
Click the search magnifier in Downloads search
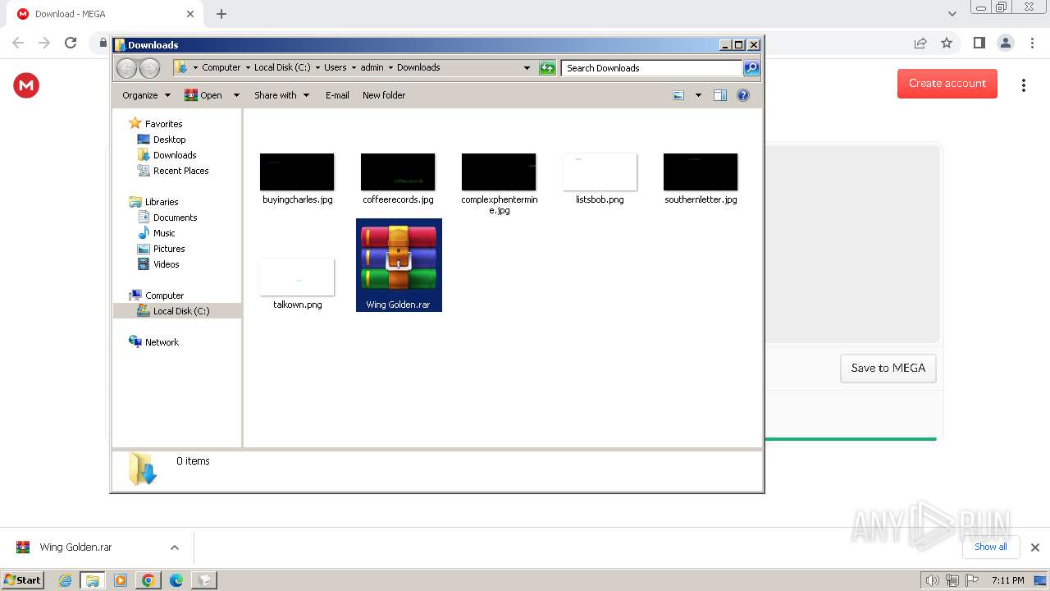(751, 68)
